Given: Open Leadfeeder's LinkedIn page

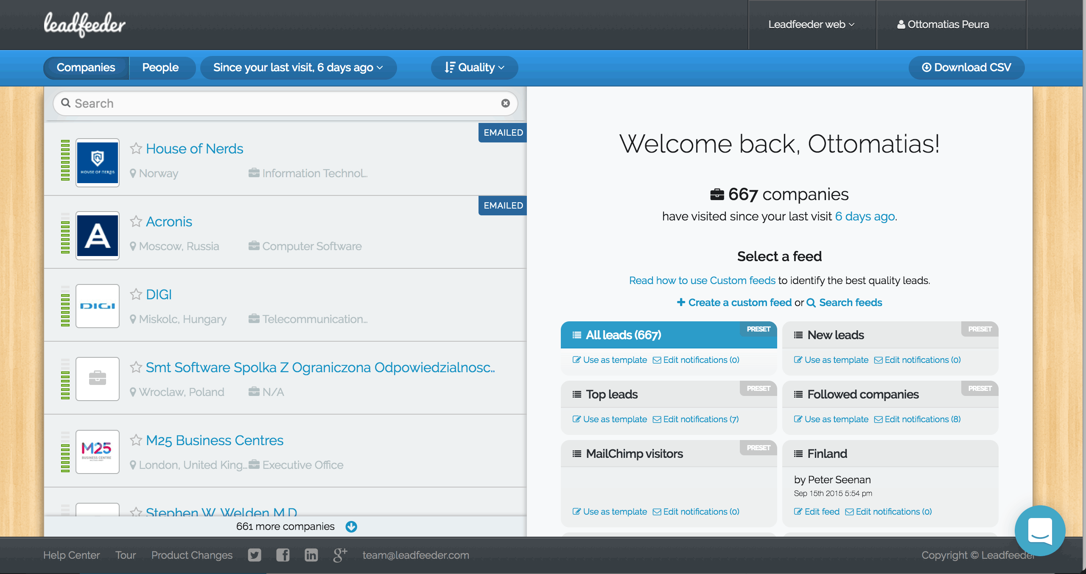Looking at the screenshot, I should [x=311, y=555].
